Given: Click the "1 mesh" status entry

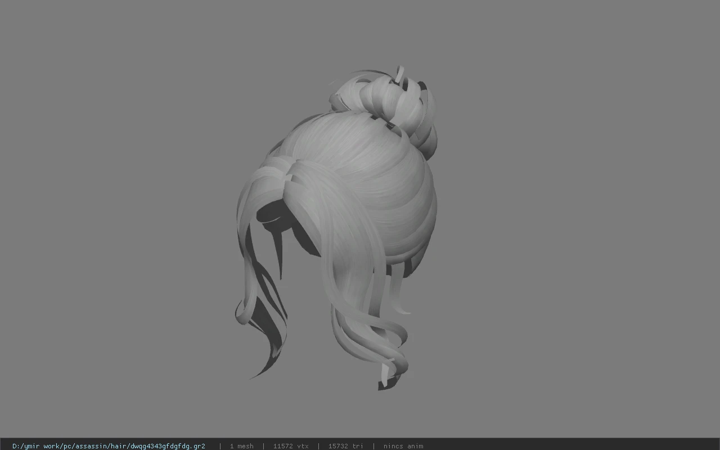Looking at the screenshot, I should click(241, 446).
